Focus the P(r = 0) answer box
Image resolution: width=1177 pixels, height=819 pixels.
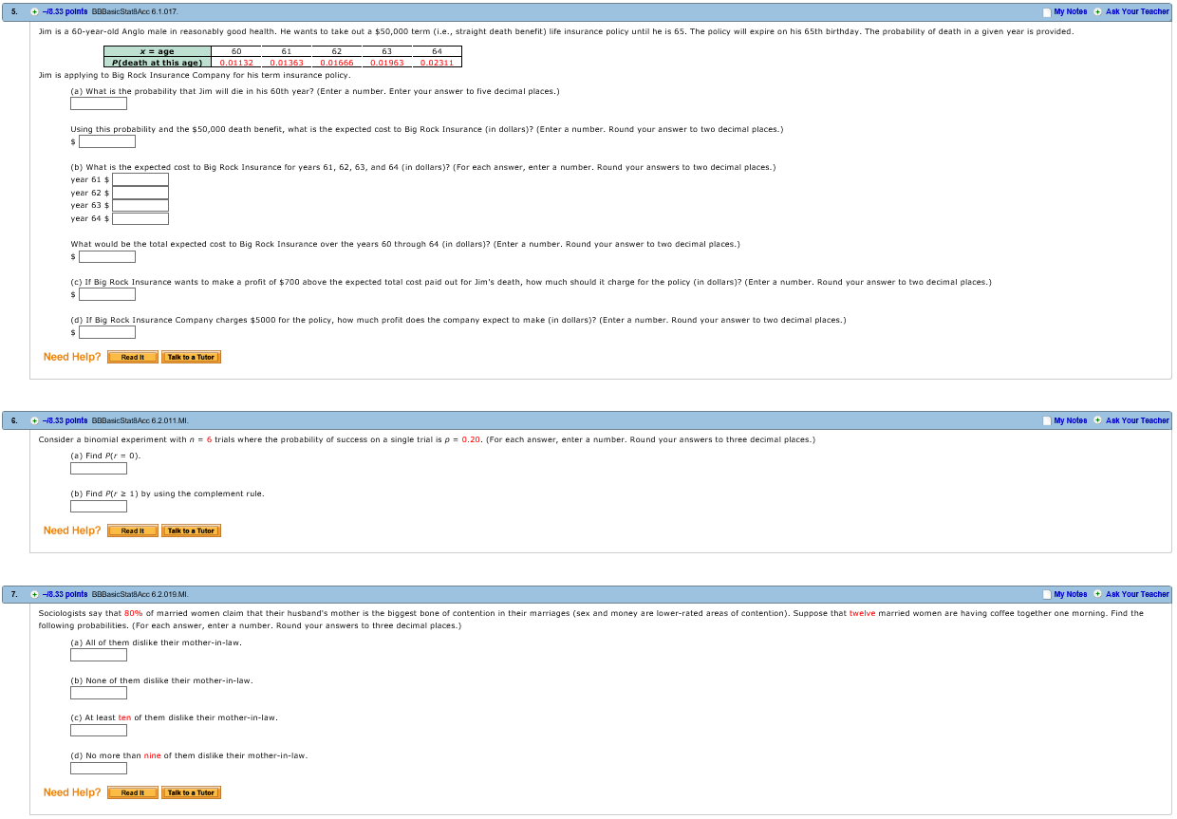(x=99, y=468)
